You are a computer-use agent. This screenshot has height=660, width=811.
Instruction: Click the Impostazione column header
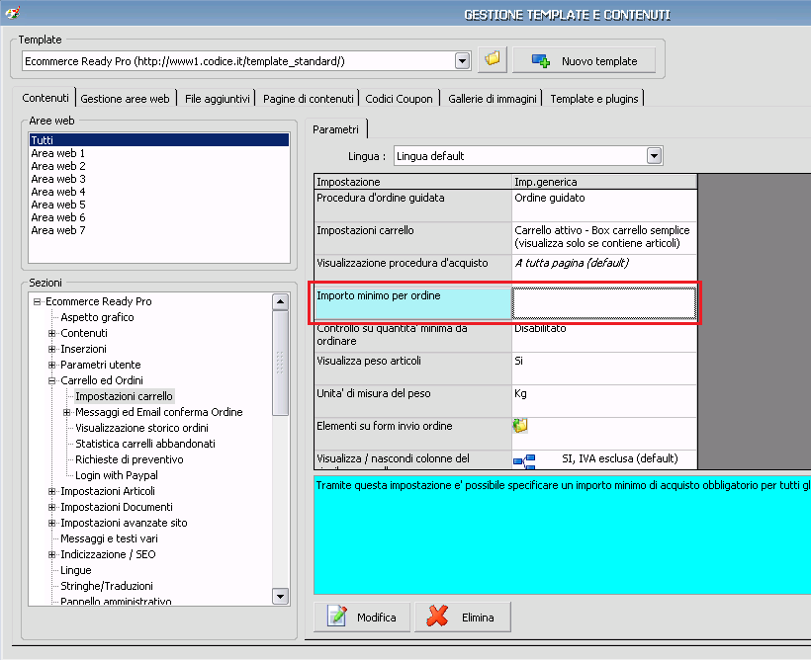click(x=412, y=182)
